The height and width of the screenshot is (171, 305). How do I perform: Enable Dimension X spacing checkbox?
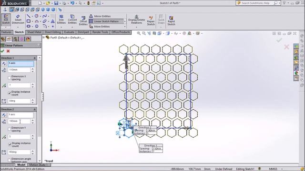coord(9,78)
